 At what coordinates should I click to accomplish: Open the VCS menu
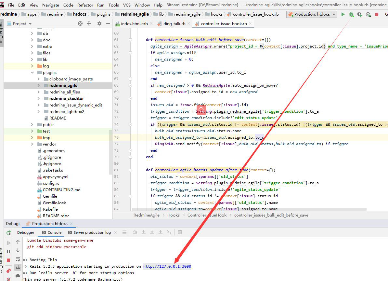pos(127,5)
